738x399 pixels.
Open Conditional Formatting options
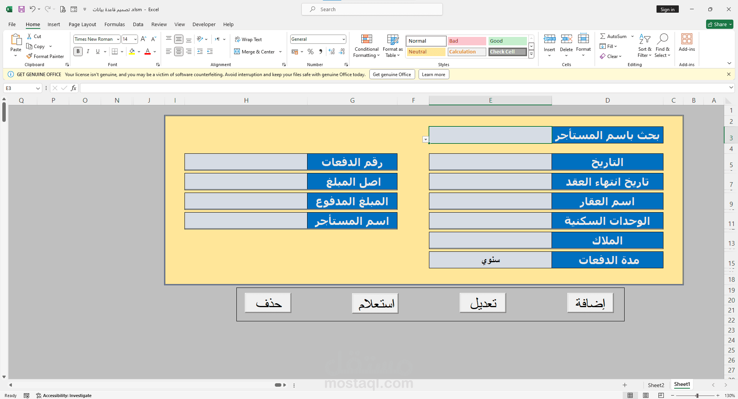[366, 45]
